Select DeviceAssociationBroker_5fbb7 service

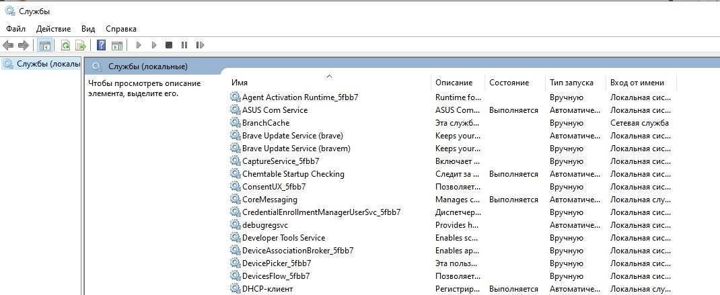297,251
